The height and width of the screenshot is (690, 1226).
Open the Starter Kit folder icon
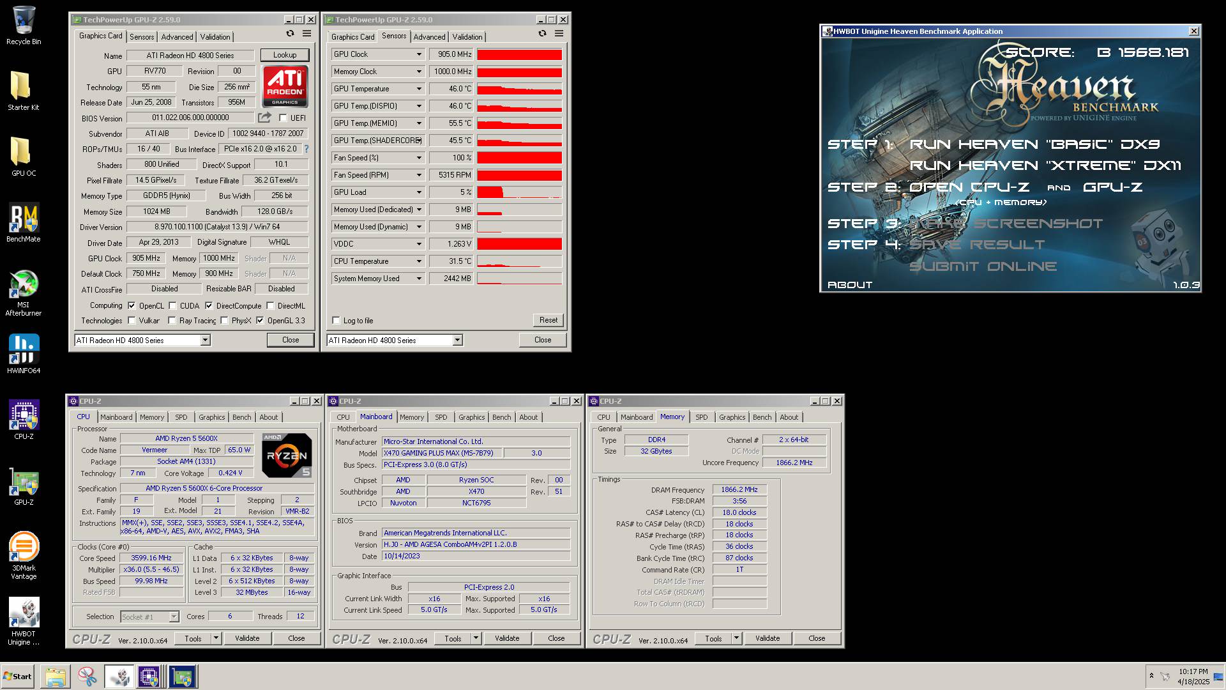click(23, 91)
